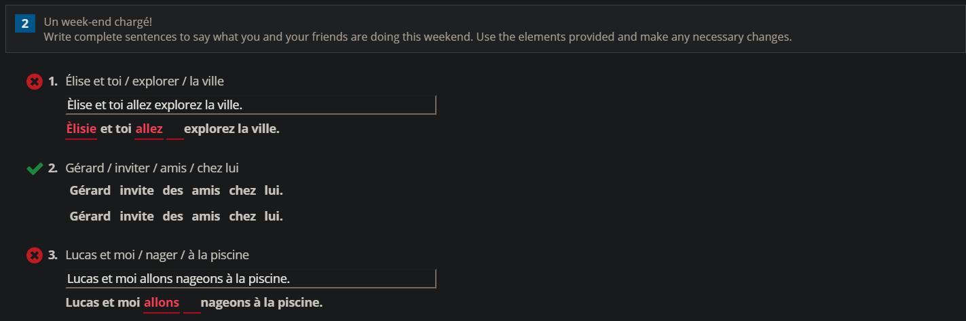Click the 'Un week-end chargé!' title
This screenshot has width=966, height=321.
coord(98,22)
